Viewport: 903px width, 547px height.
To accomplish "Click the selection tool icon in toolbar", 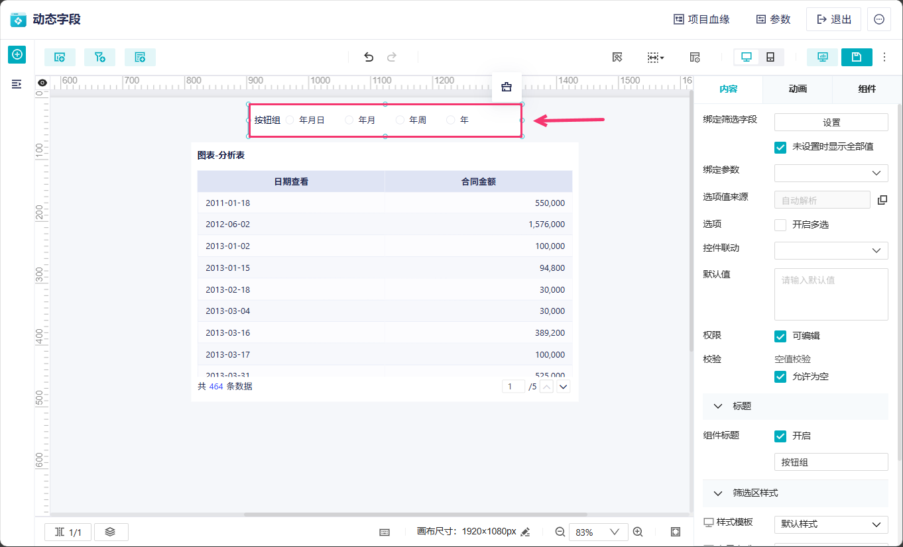I will 617,58.
